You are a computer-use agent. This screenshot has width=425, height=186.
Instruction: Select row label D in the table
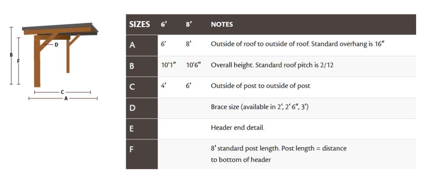[132, 108]
